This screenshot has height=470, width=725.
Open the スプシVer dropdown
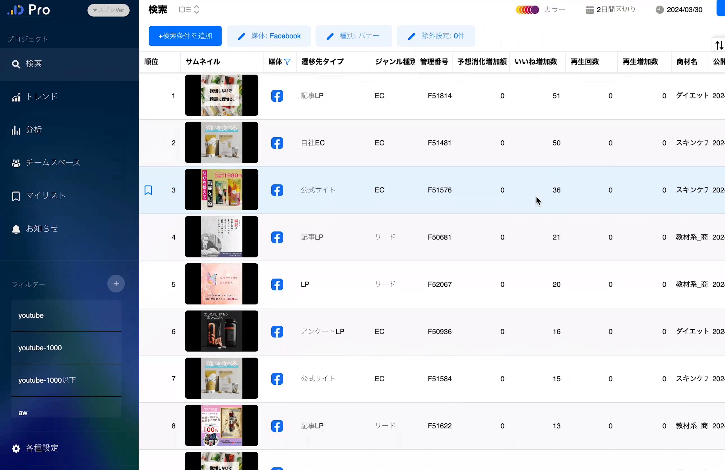coord(109,10)
